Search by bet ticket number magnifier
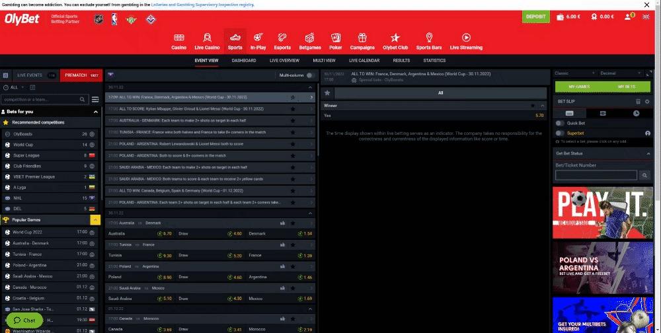 click(644, 175)
